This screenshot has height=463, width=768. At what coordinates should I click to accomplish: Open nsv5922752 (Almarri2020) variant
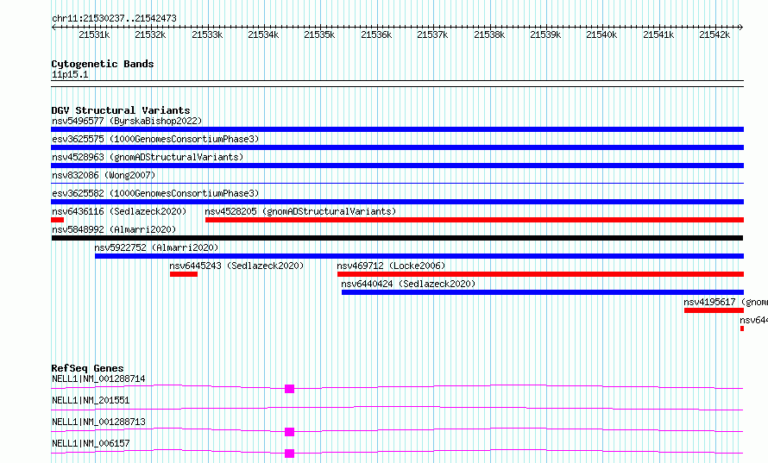156,247
